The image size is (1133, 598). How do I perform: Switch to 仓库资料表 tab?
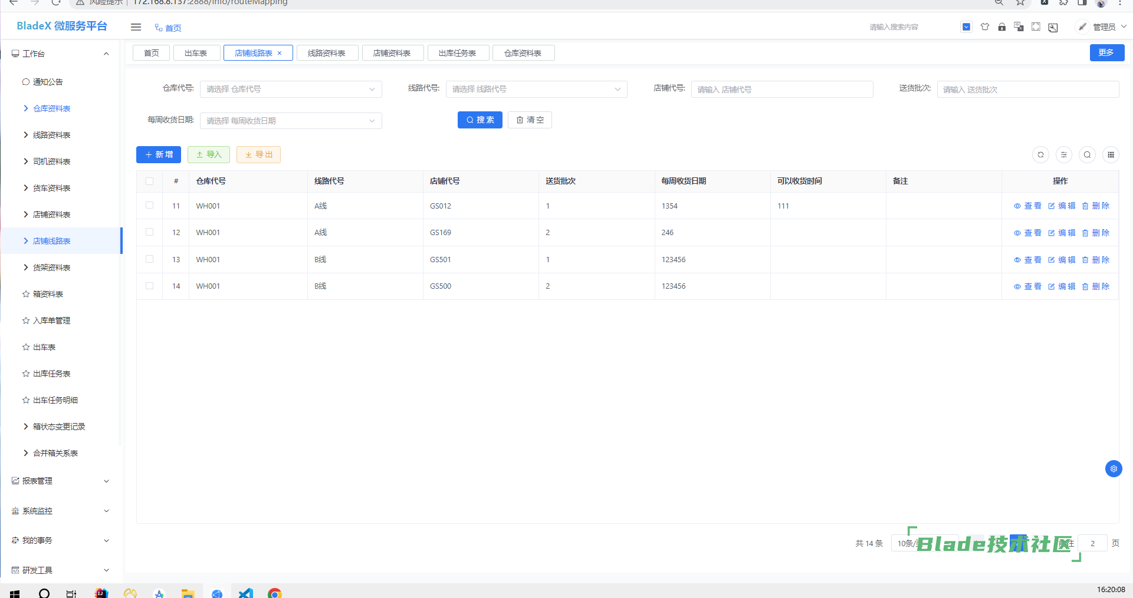coord(523,53)
